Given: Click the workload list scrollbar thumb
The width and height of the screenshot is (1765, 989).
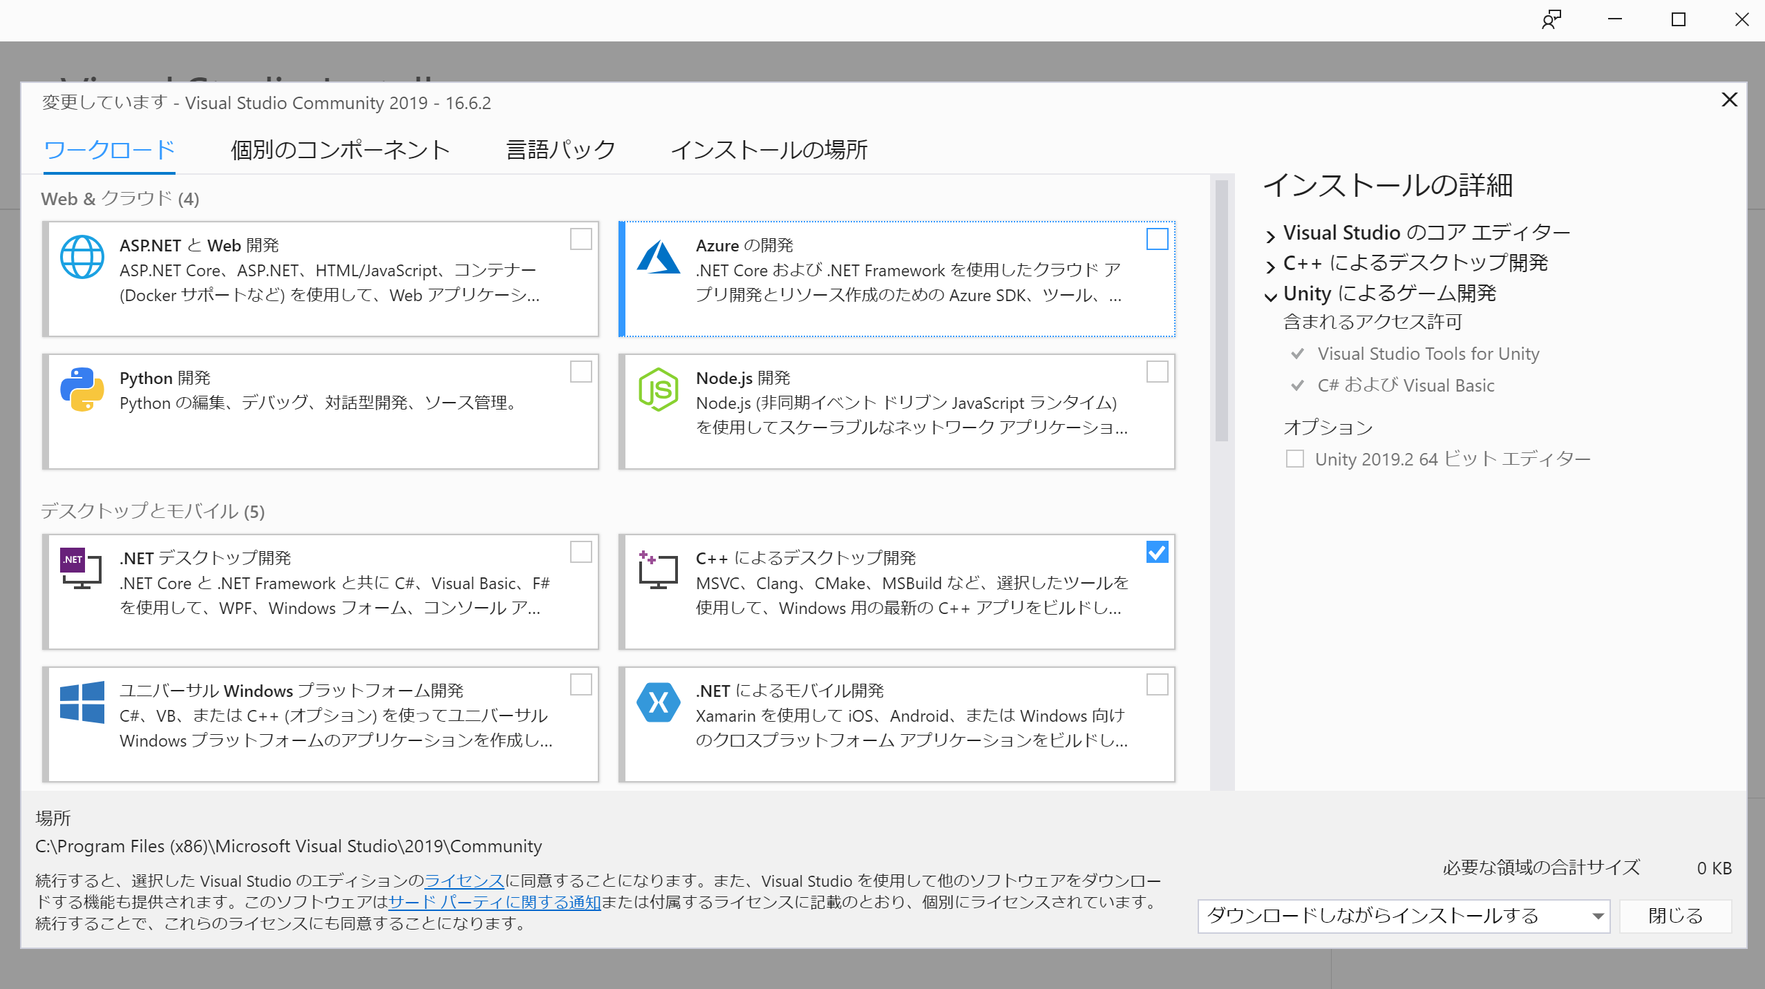Looking at the screenshot, I should [x=1221, y=311].
